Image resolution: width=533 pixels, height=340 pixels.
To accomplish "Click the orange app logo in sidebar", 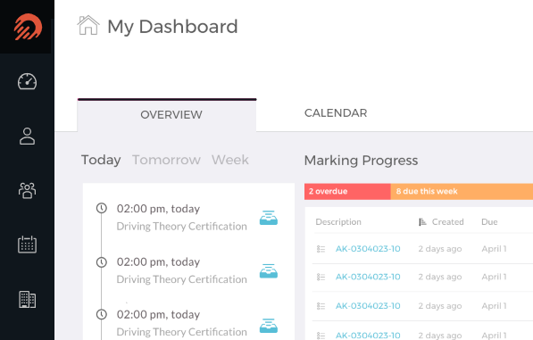I will 28,27.
